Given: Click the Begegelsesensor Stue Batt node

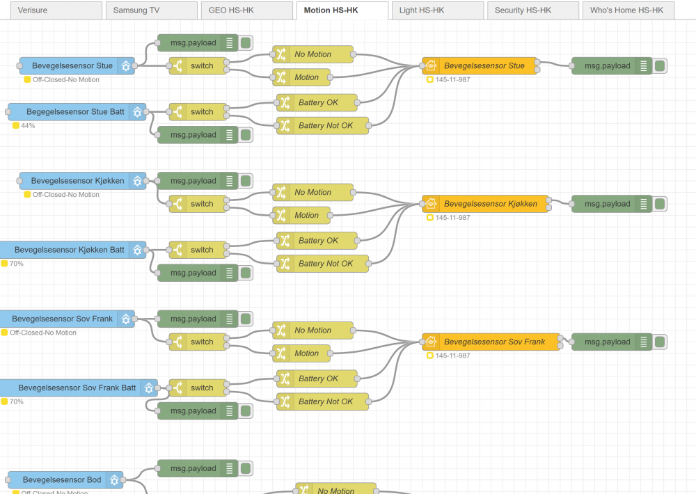Looking at the screenshot, I should click(x=75, y=112).
